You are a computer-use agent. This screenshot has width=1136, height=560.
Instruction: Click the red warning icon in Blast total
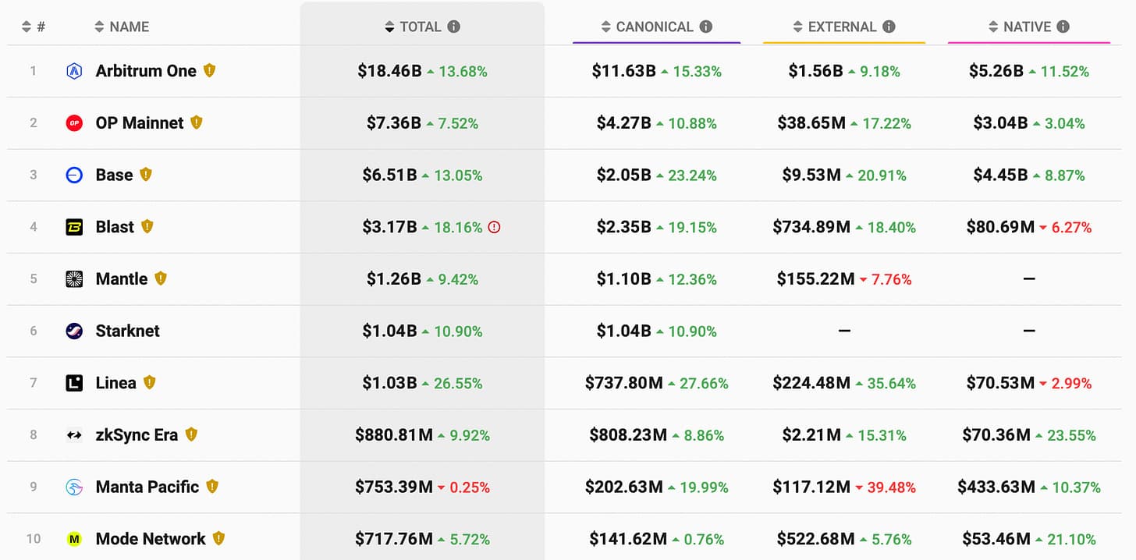(x=494, y=227)
